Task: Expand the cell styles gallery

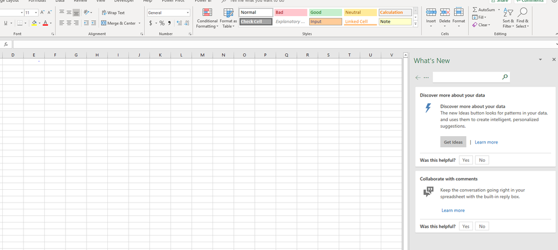Action: 415,24
